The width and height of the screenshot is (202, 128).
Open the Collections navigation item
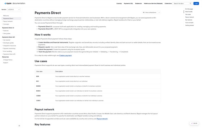point(168,4)
